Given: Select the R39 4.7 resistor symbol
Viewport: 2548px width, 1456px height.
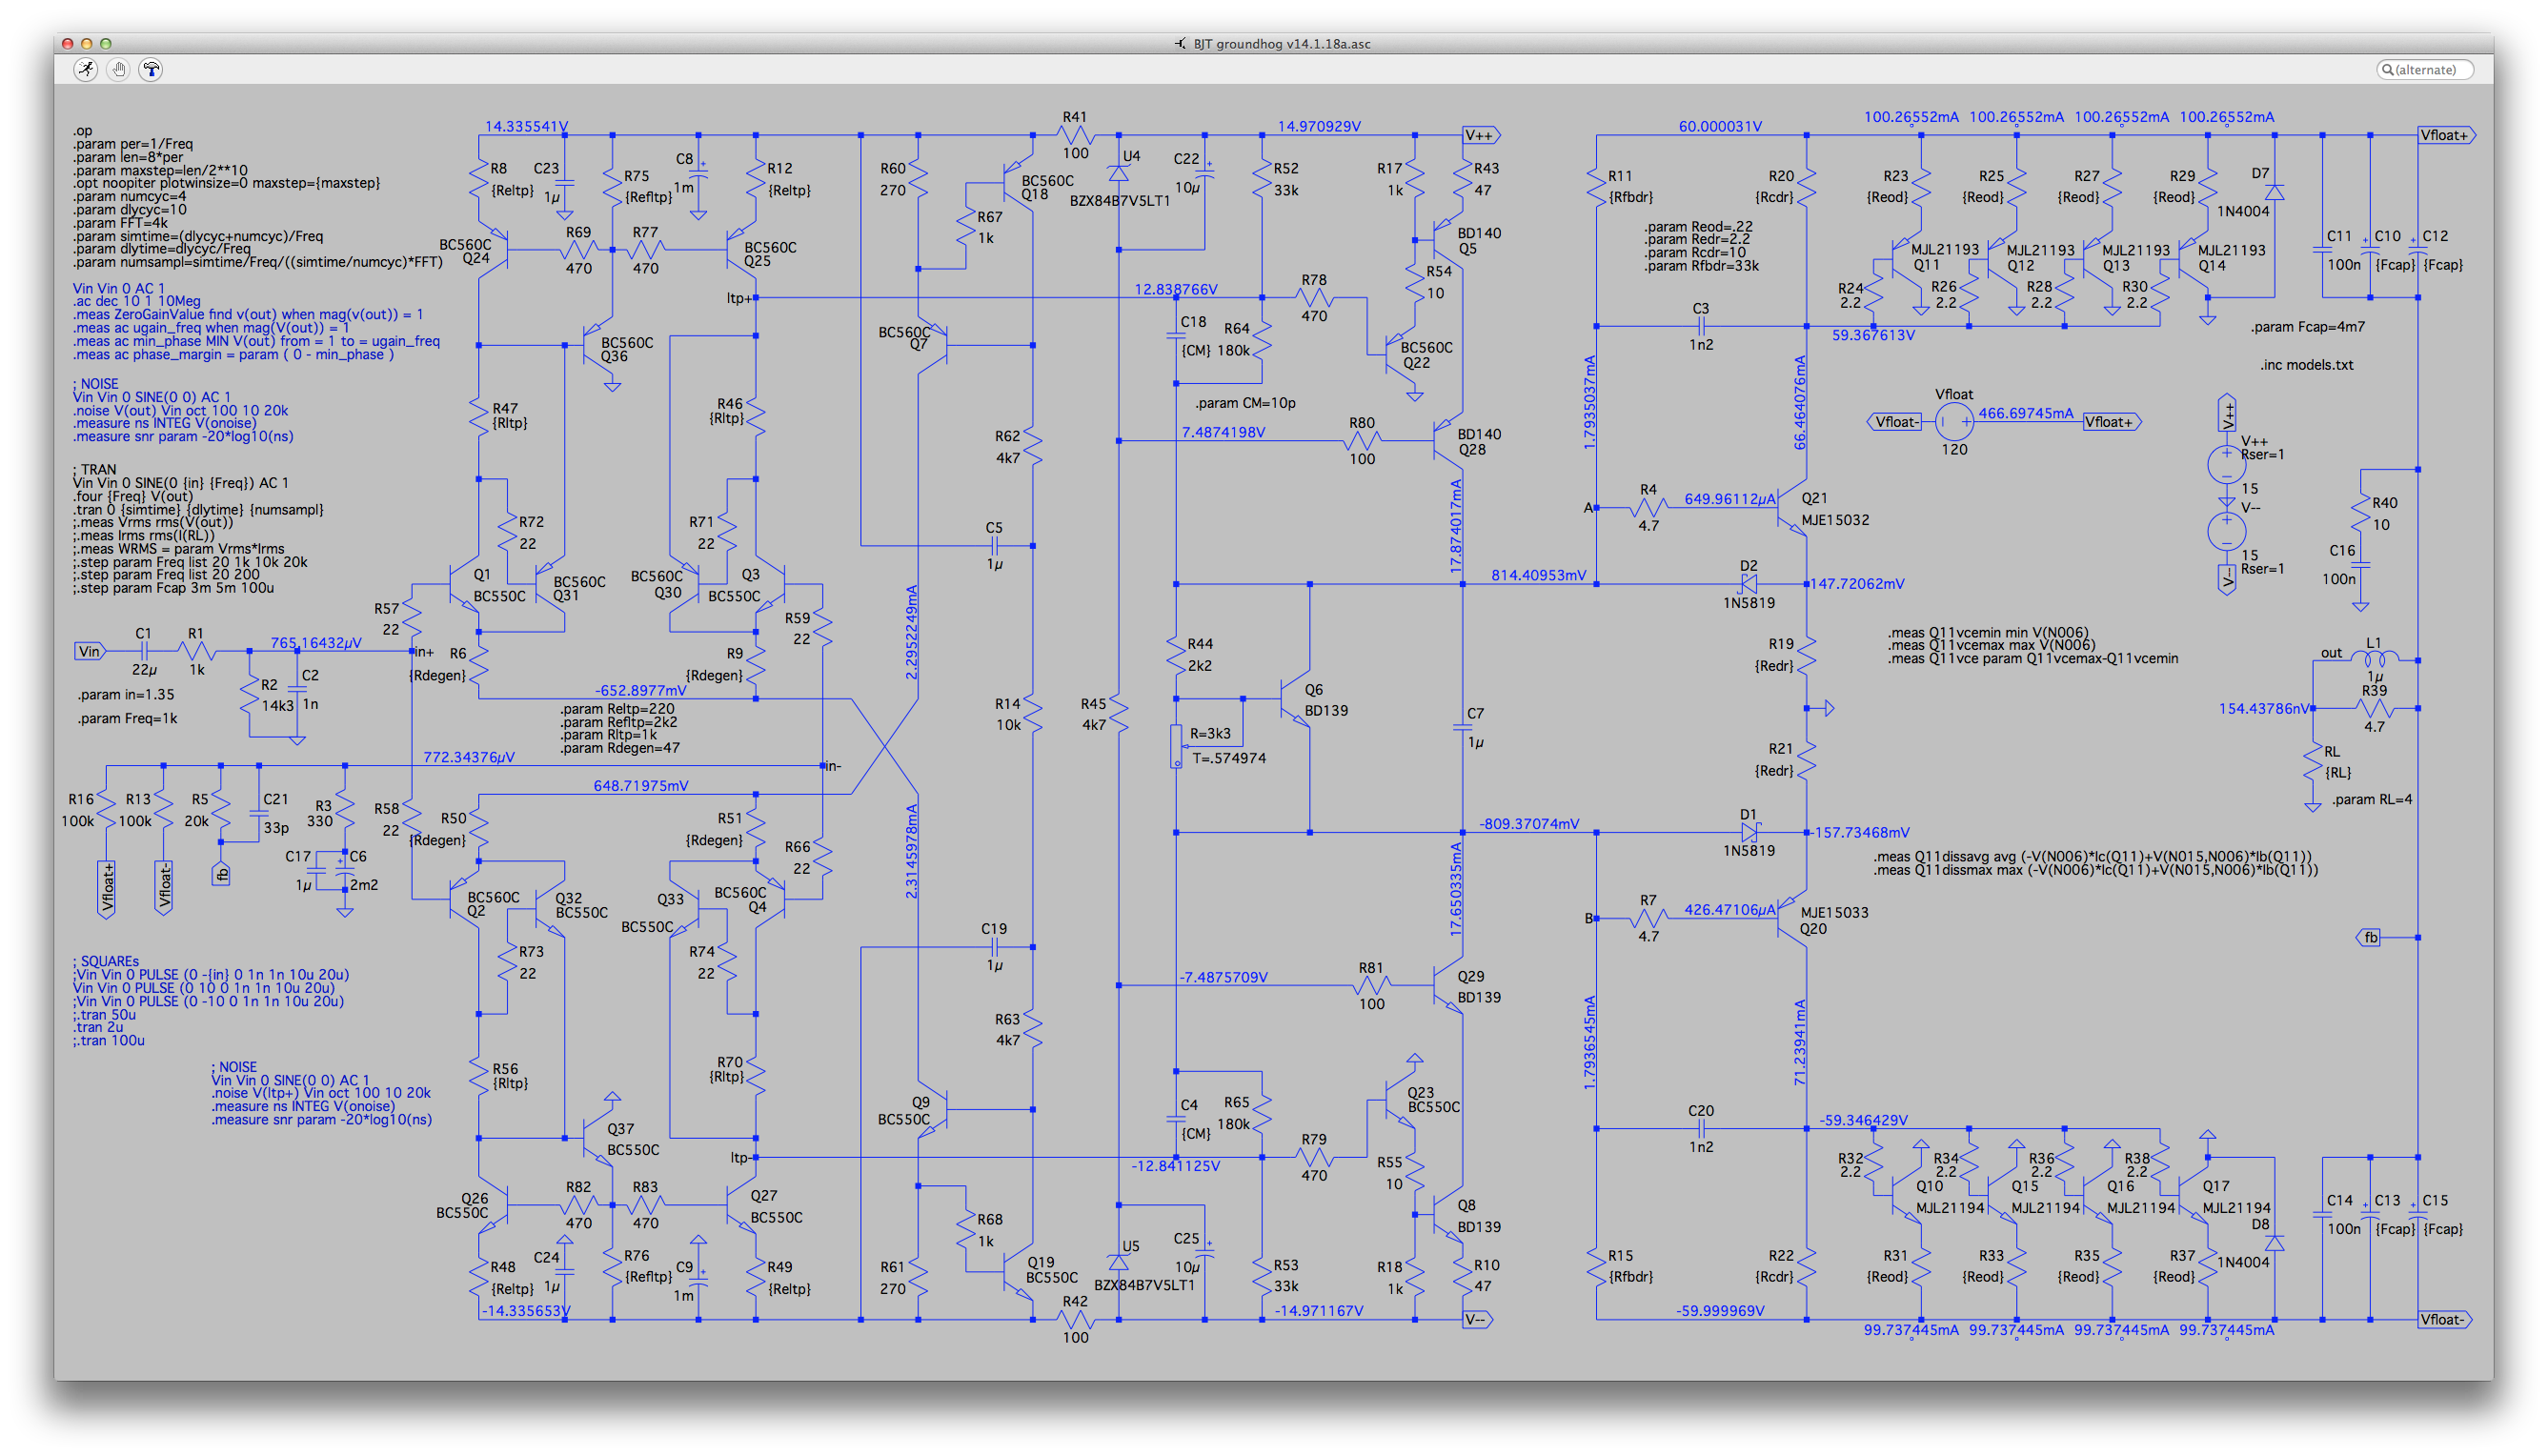Looking at the screenshot, I should click(x=2375, y=708).
